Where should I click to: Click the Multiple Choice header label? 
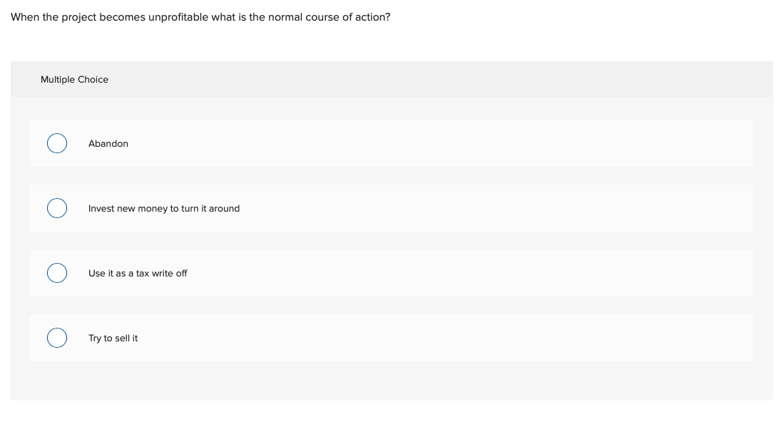[74, 79]
